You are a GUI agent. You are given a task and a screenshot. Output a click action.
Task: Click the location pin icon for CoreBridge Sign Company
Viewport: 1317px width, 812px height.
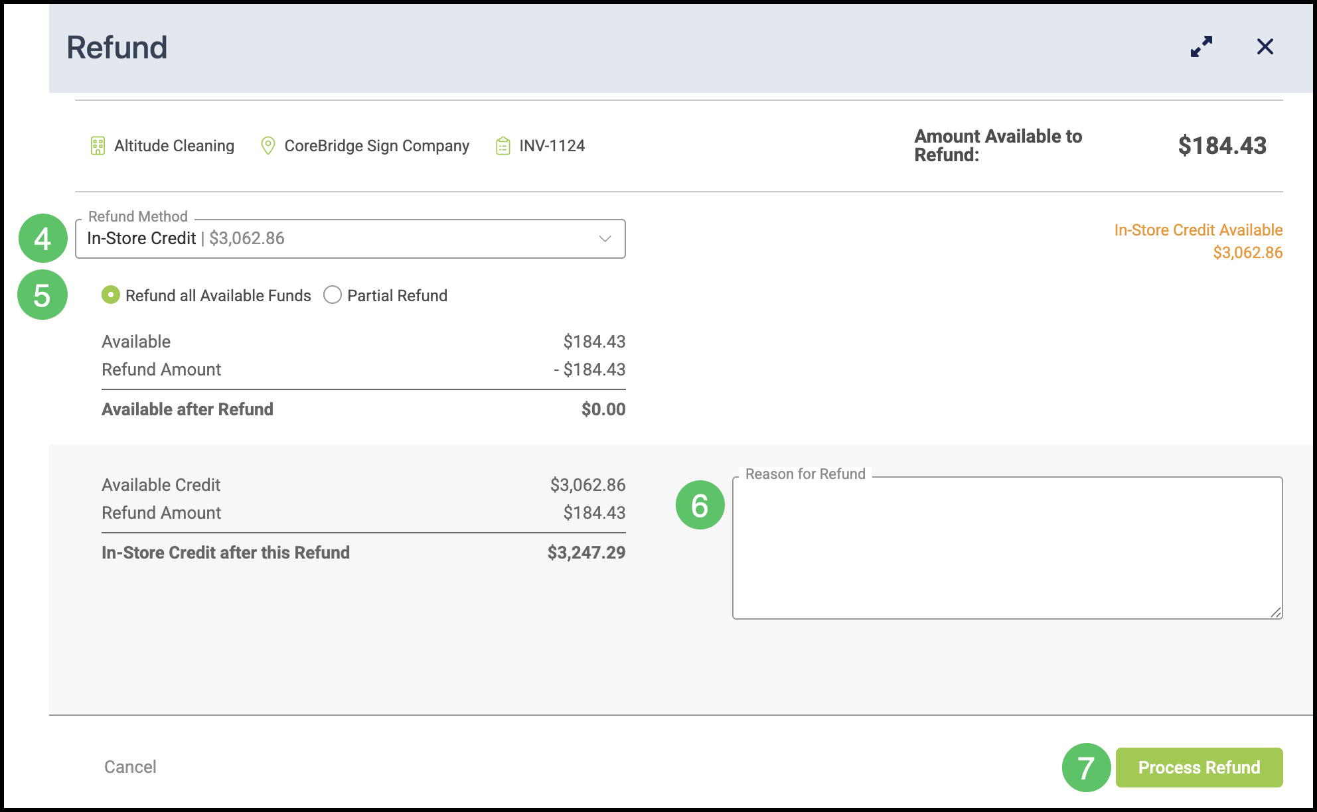pyautogui.click(x=268, y=146)
